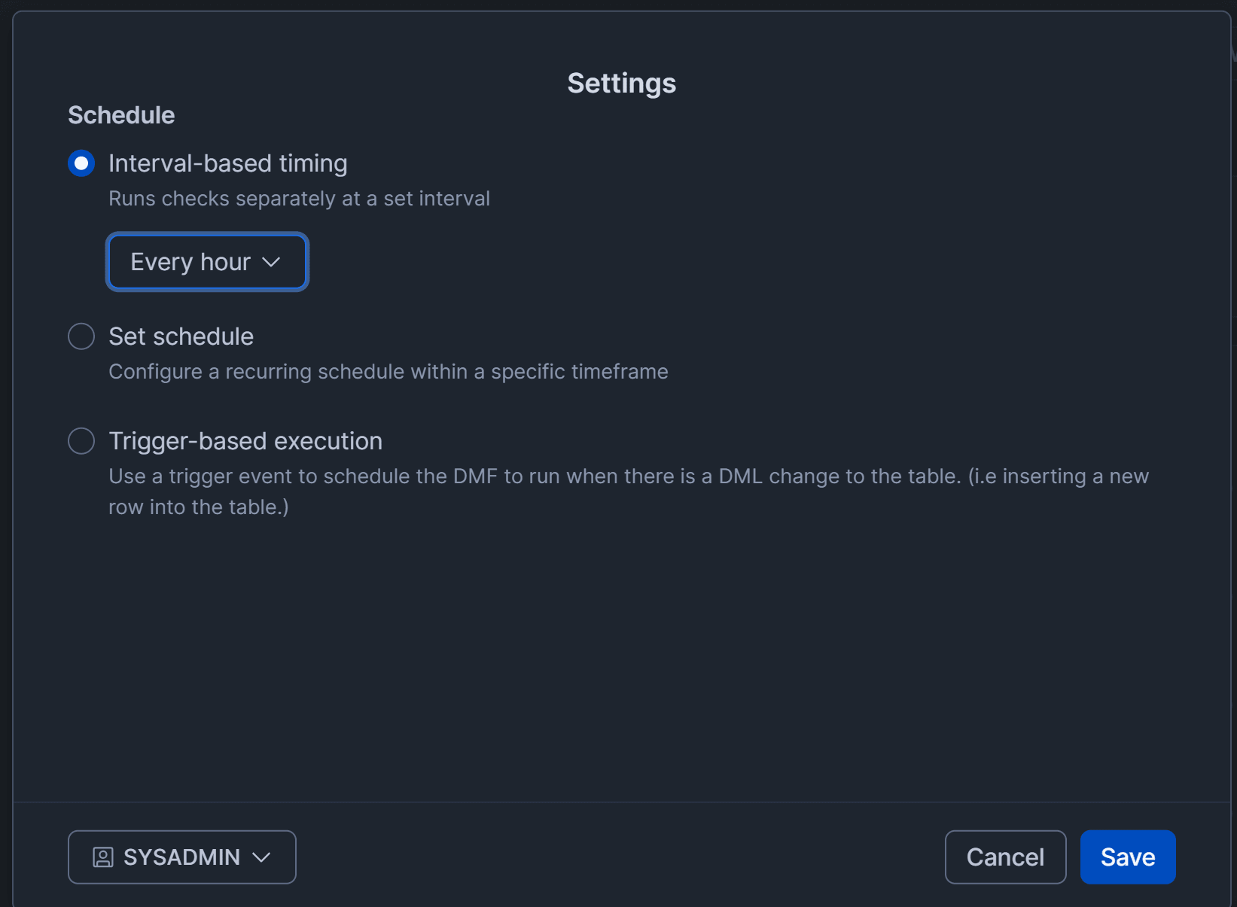This screenshot has width=1237, height=907.
Task: Expand the chevron next to SYSADMIN
Action: click(261, 857)
